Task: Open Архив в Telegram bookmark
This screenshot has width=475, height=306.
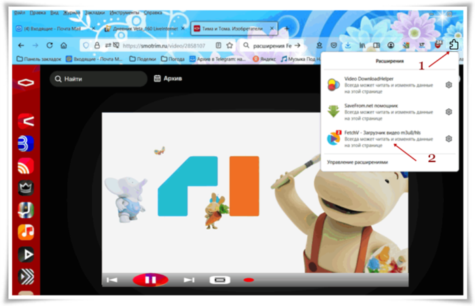Action: pyautogui.click(x=217, y=59)
